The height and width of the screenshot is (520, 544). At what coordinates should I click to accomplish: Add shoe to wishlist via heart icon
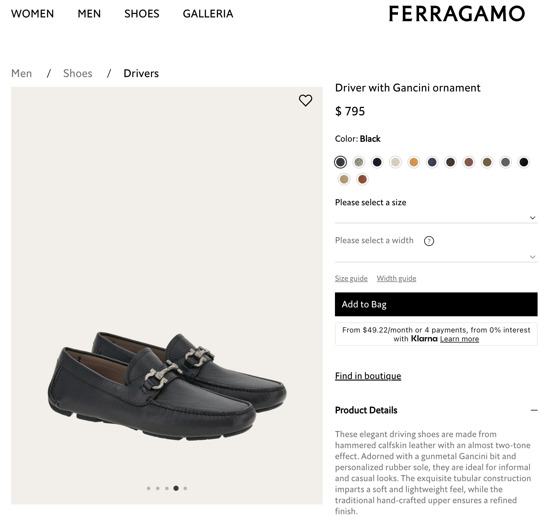click(x=306, y=100)
